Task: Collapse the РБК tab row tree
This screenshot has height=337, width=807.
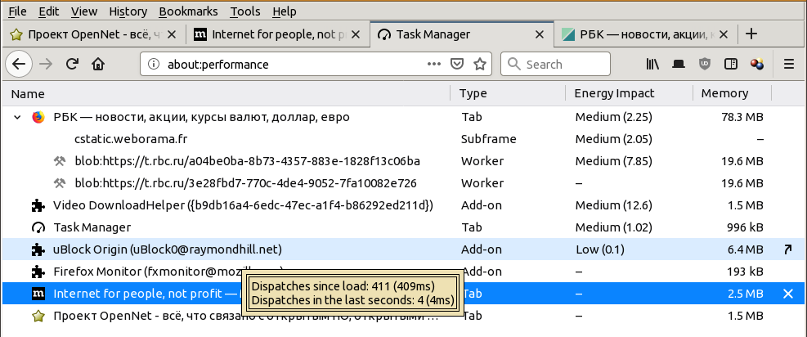Action: [x=17, y=117]
